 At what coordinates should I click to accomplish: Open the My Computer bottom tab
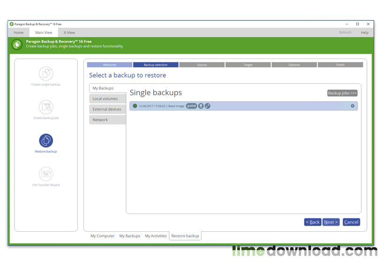pyautogui.click(x=103, y=236)
